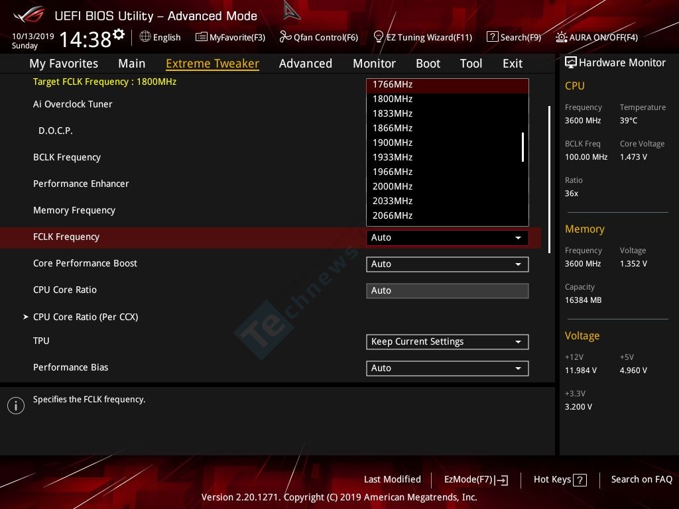Open the Tool tab
679x509 pixels.
coord(471,64)
